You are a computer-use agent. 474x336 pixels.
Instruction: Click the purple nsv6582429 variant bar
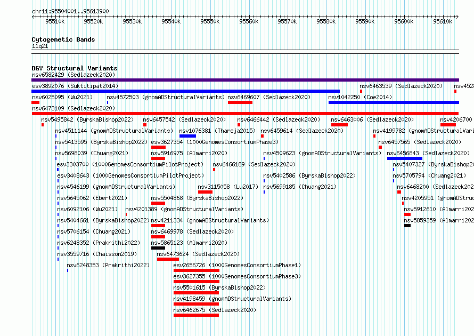coord(245,80)
